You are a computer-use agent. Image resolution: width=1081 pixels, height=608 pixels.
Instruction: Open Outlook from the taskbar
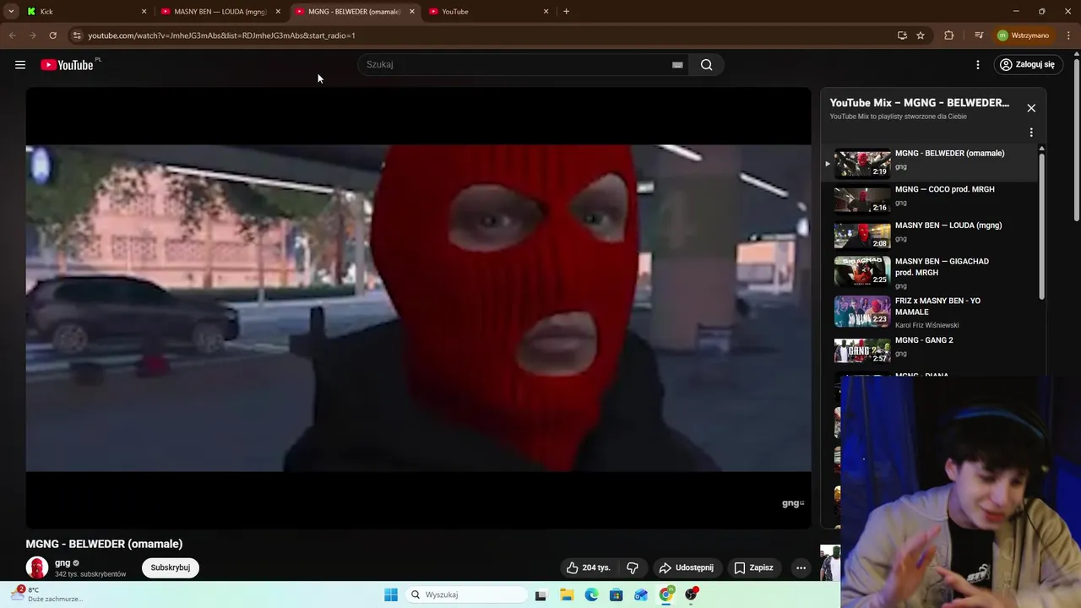point(641,594)
